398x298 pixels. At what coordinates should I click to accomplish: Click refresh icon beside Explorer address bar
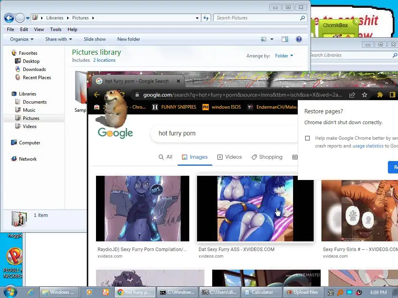(206, 18)
